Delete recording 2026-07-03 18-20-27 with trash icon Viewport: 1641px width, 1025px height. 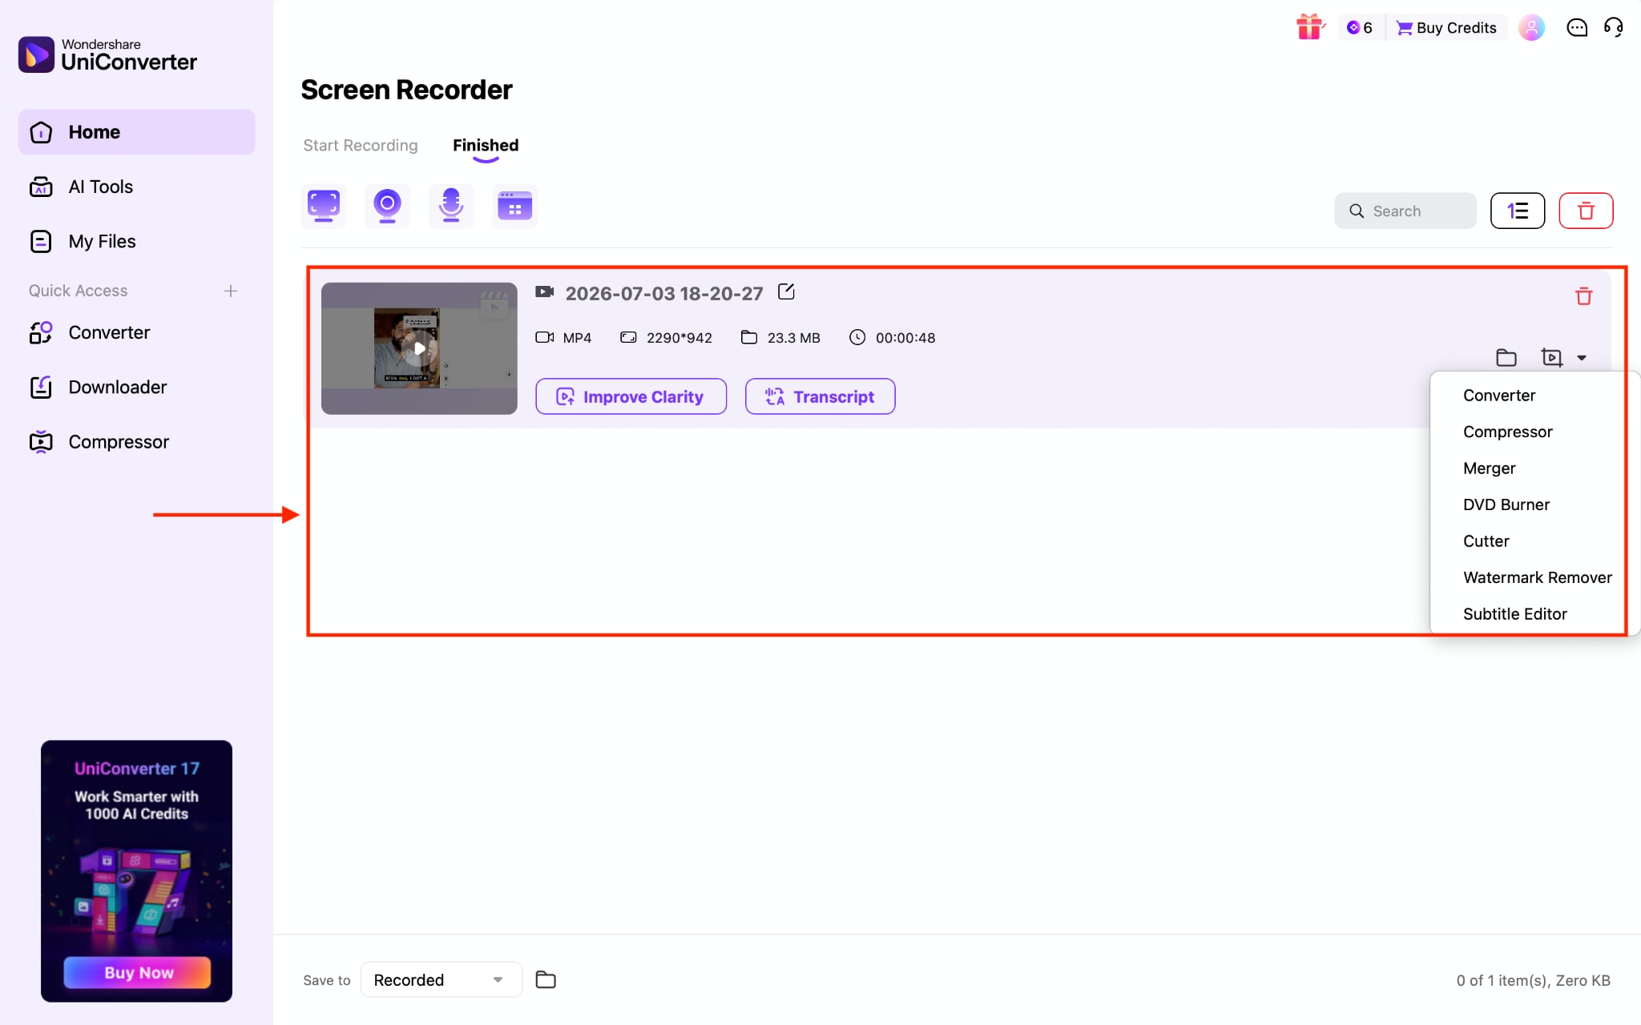pos(1583,296)
